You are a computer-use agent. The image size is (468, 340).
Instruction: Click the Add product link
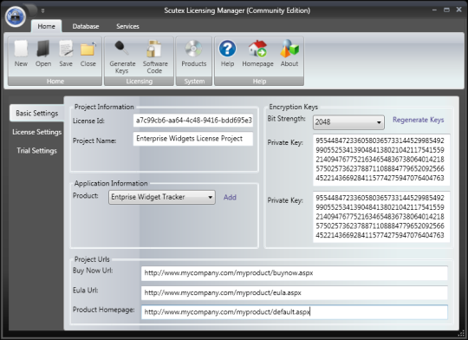[230, 197]
